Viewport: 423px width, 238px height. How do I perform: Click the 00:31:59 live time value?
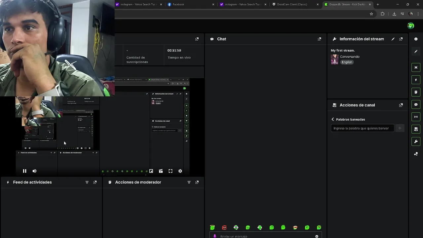coord(174,51)
